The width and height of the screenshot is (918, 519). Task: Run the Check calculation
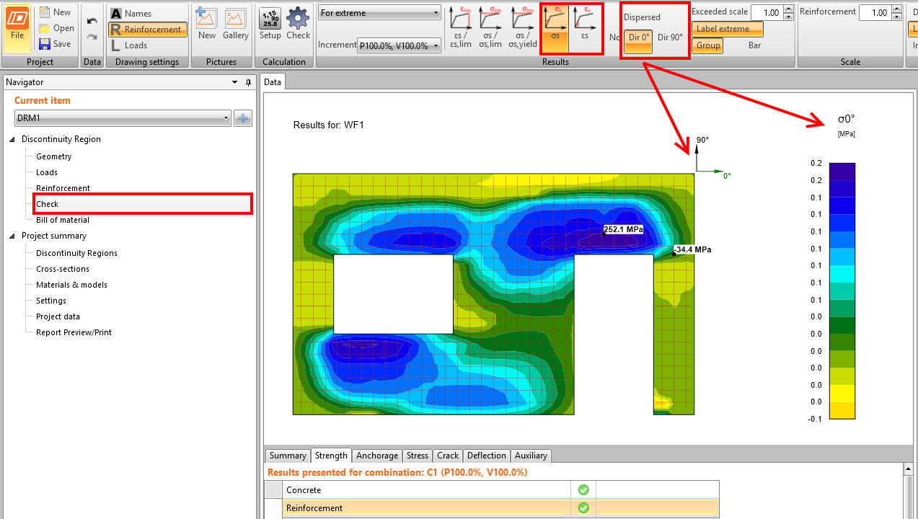298,25
